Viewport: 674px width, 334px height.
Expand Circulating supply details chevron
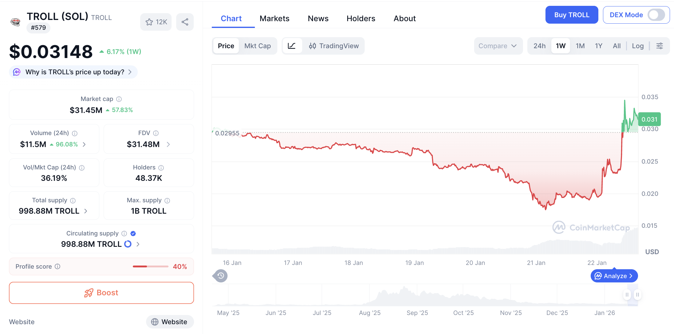pos(138,244)
